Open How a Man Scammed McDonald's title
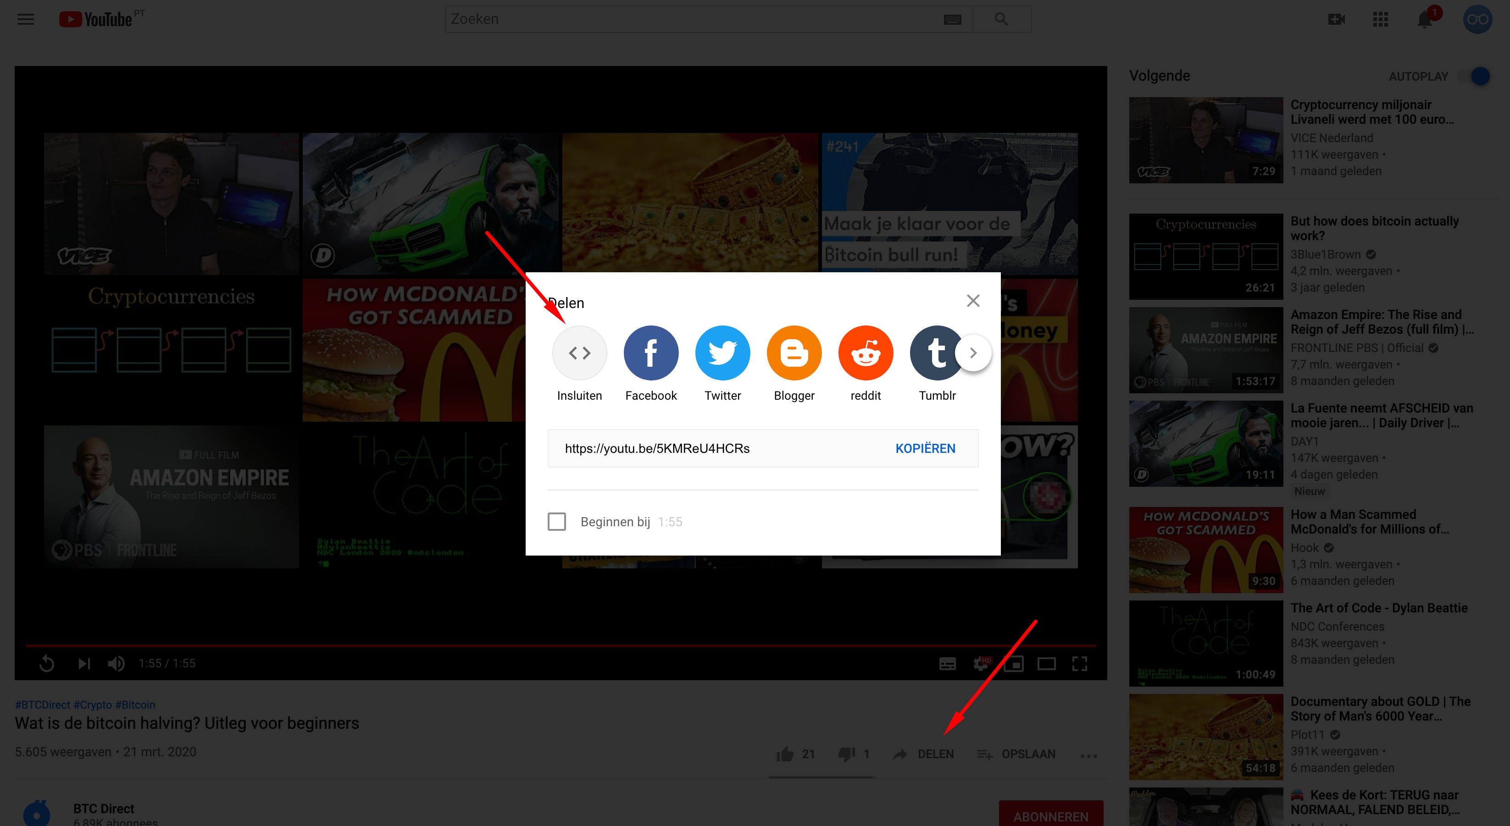The image size is (1510, 826). (x=1369, y=521)
